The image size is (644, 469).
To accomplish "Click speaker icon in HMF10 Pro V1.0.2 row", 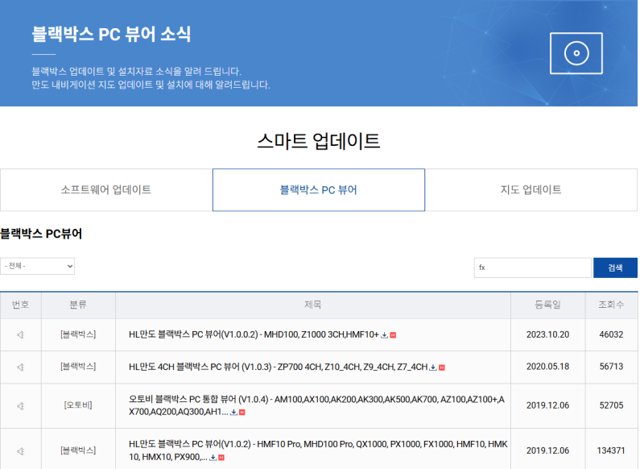I will 21,451.
